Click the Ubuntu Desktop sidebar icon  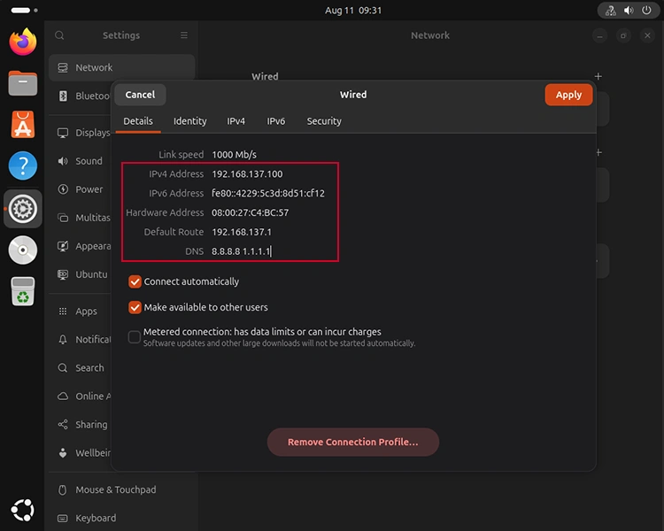coord(63,274)
